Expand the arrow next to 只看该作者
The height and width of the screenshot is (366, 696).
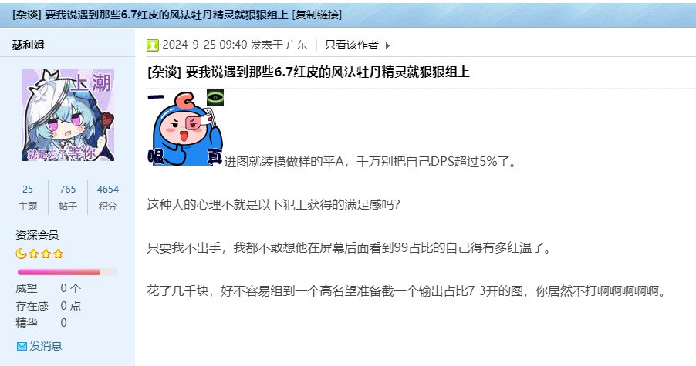pos(387,45)
